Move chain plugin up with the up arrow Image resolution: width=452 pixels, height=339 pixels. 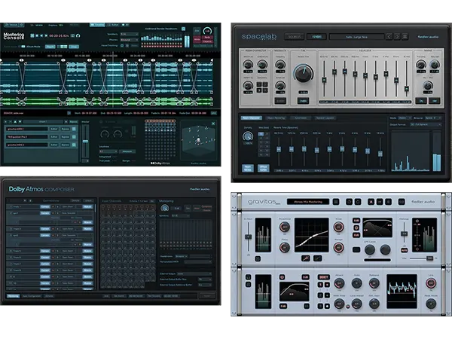pos(15,121)
